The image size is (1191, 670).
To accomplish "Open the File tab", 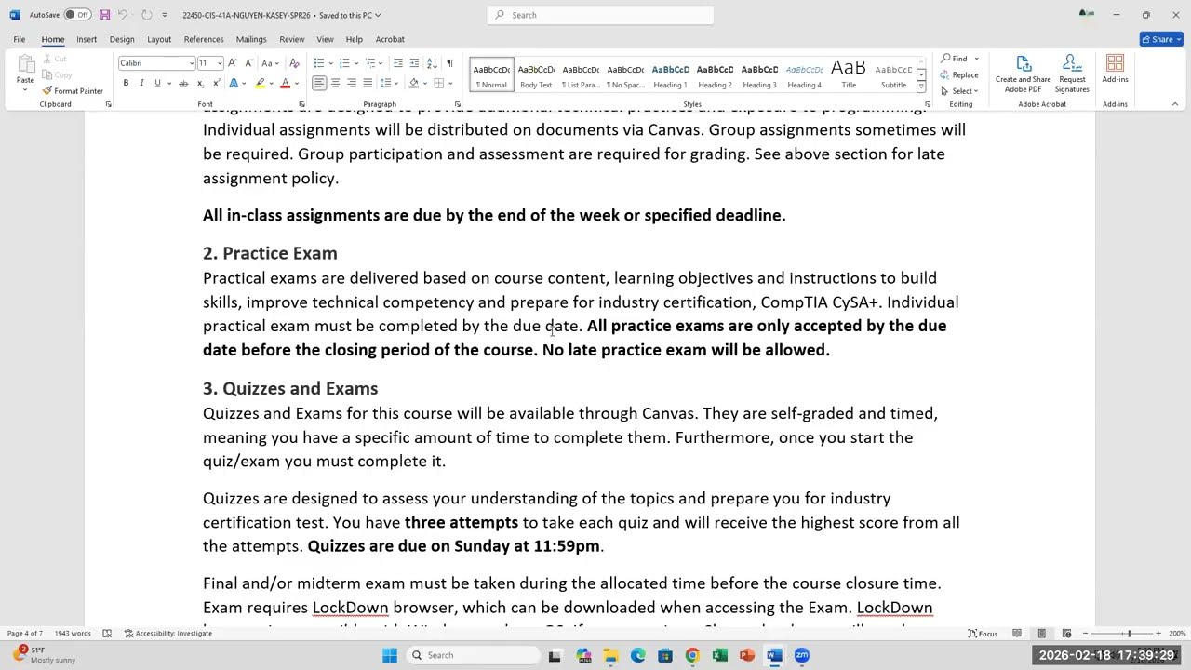I will tap(19, 39).
